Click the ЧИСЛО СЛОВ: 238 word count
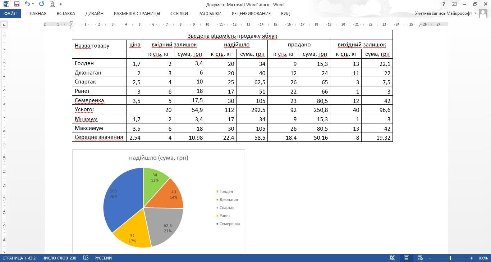 (59, 258)
